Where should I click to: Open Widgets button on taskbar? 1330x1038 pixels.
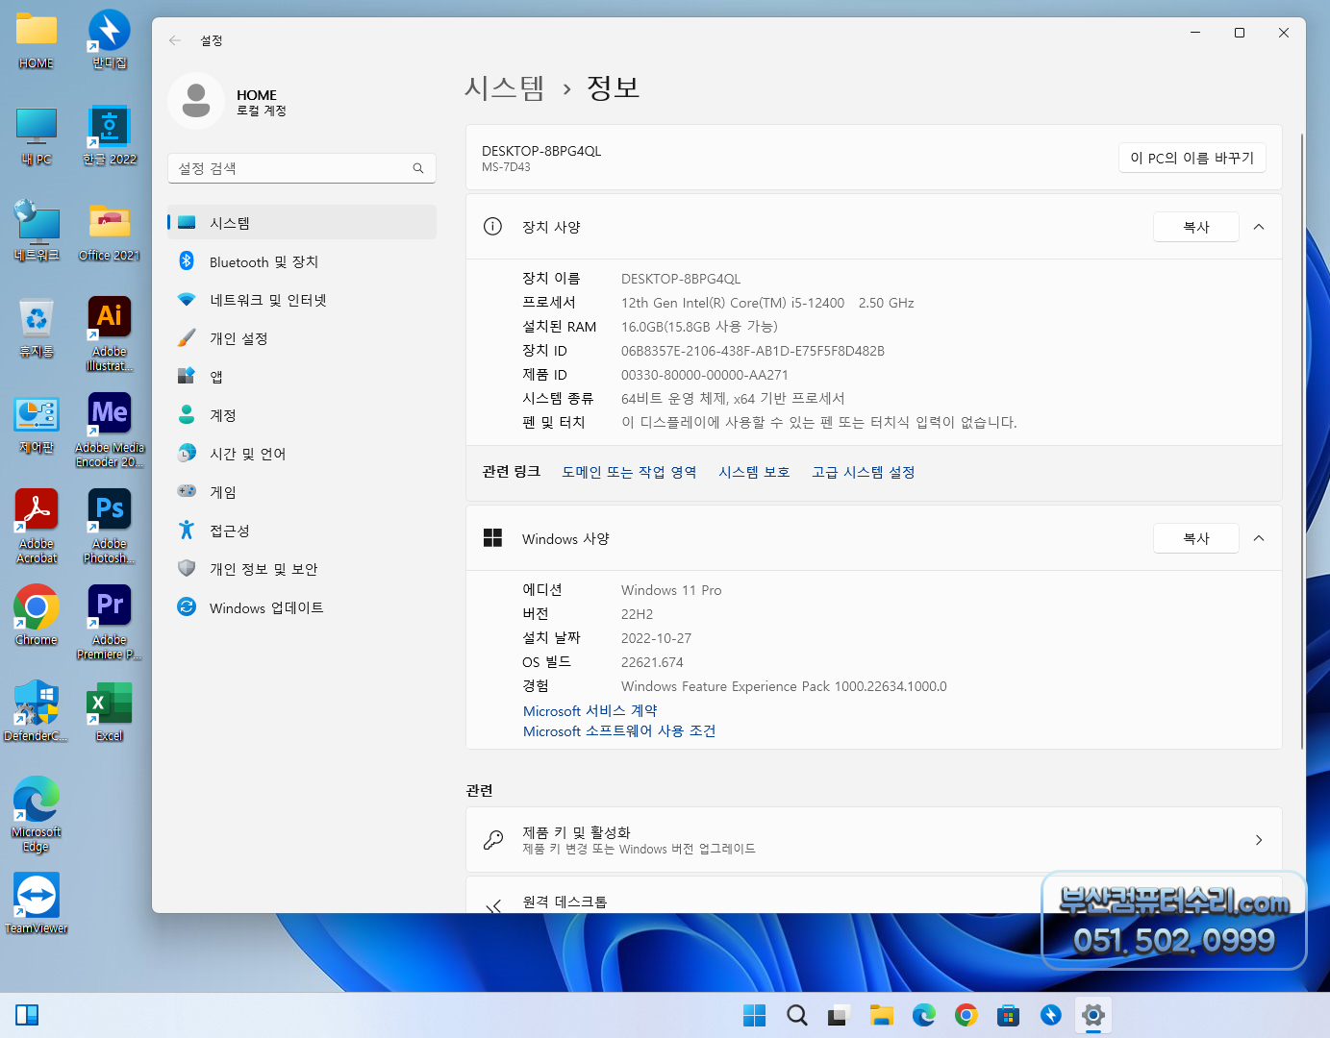point(27,1015)
